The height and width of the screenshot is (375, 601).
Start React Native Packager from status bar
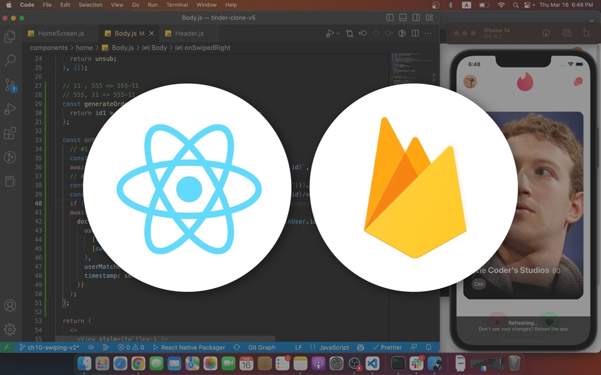pyautogui.click(x=189, y=347)
